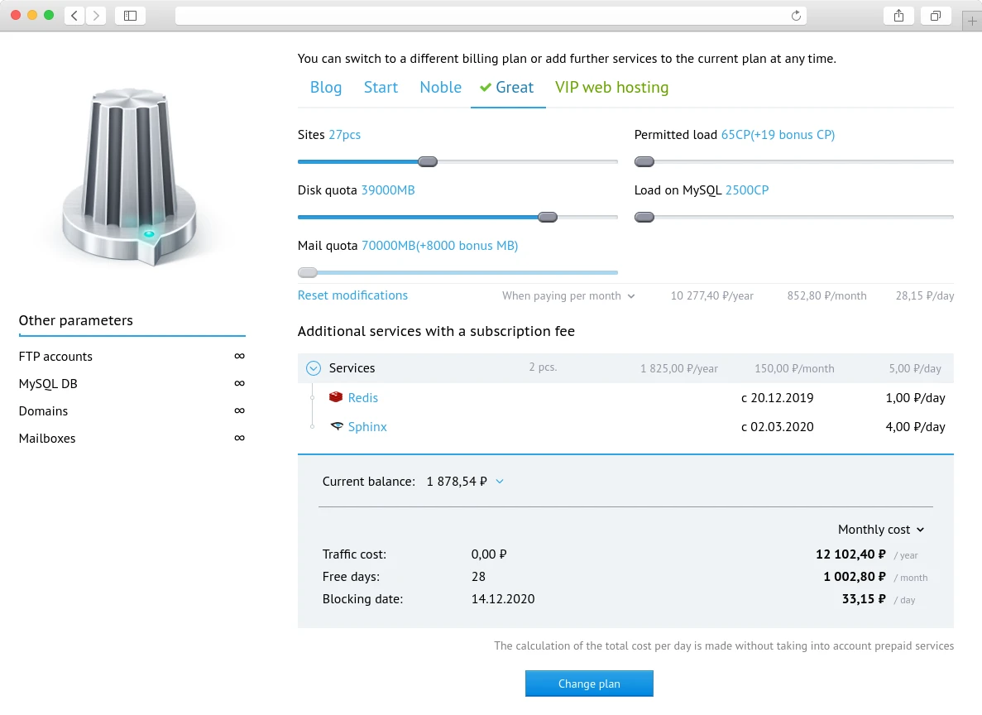Reload the page using refresh icon
The width and height of the screenshot is (982, 715).
[796, 16]
